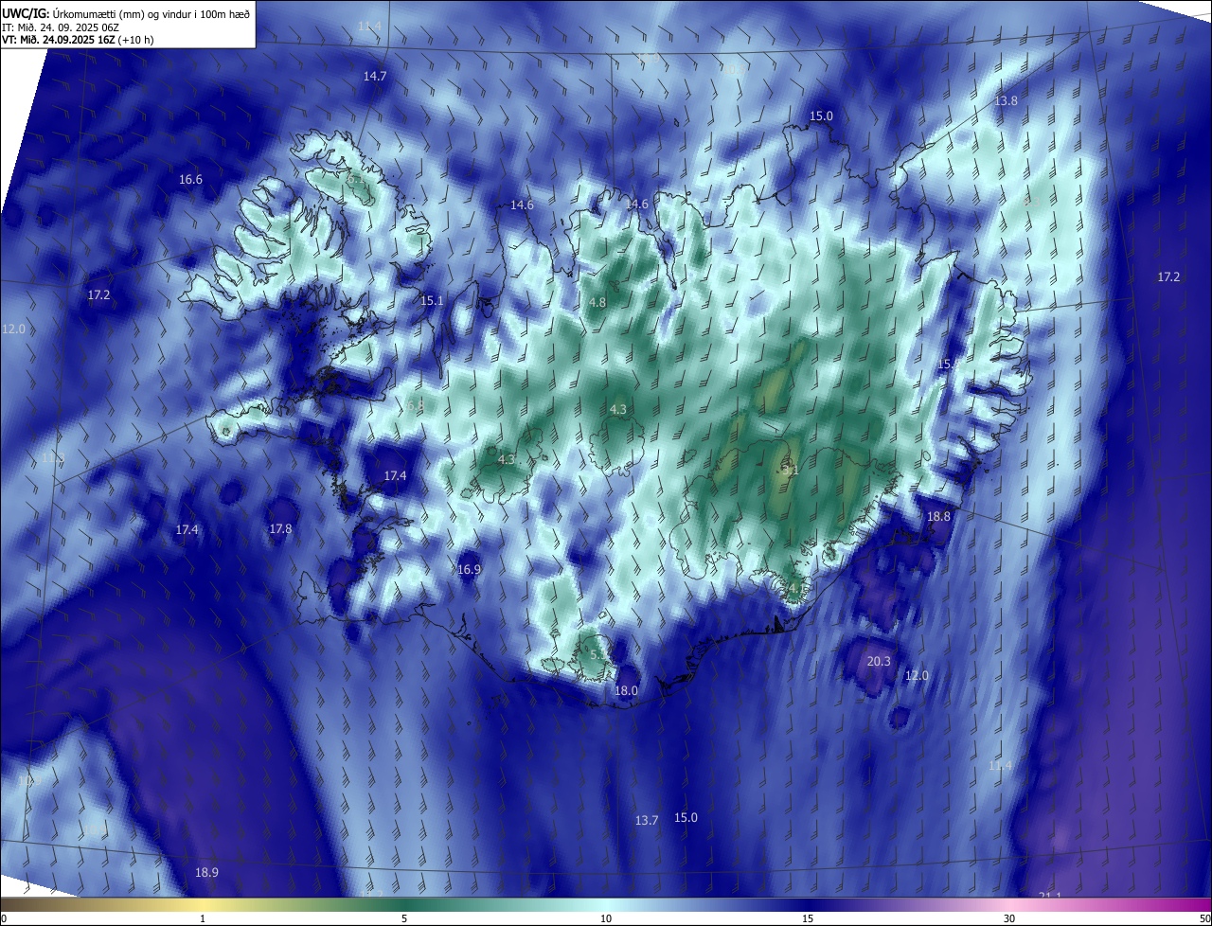Click the colour scale tick label 30
The image size is (1212, 926).
click(1009, 919)
